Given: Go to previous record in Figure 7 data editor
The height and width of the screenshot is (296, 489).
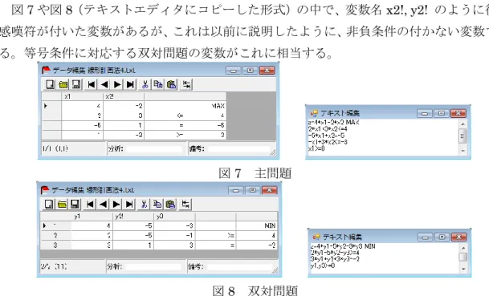Looking at the screenshot, I should coord(104,84).
